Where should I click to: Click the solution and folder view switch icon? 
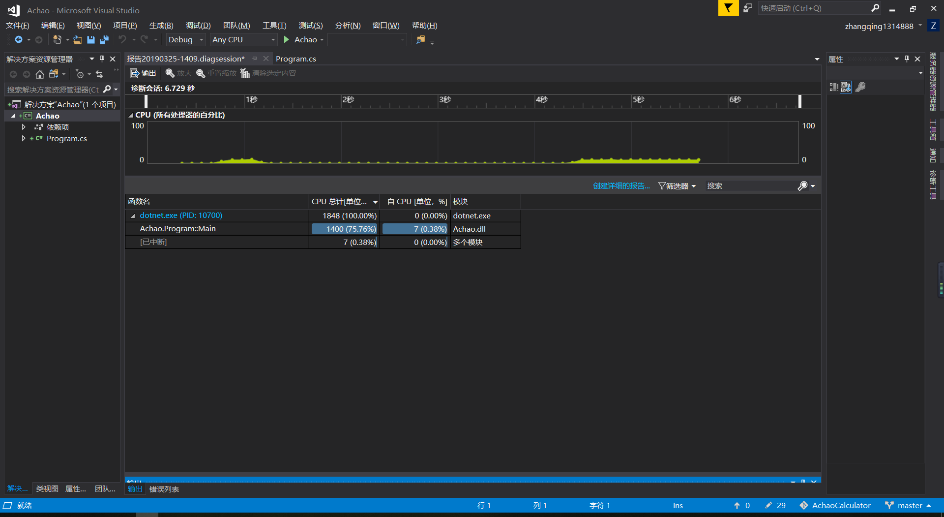pyautogui.click(x=54, y=74)
